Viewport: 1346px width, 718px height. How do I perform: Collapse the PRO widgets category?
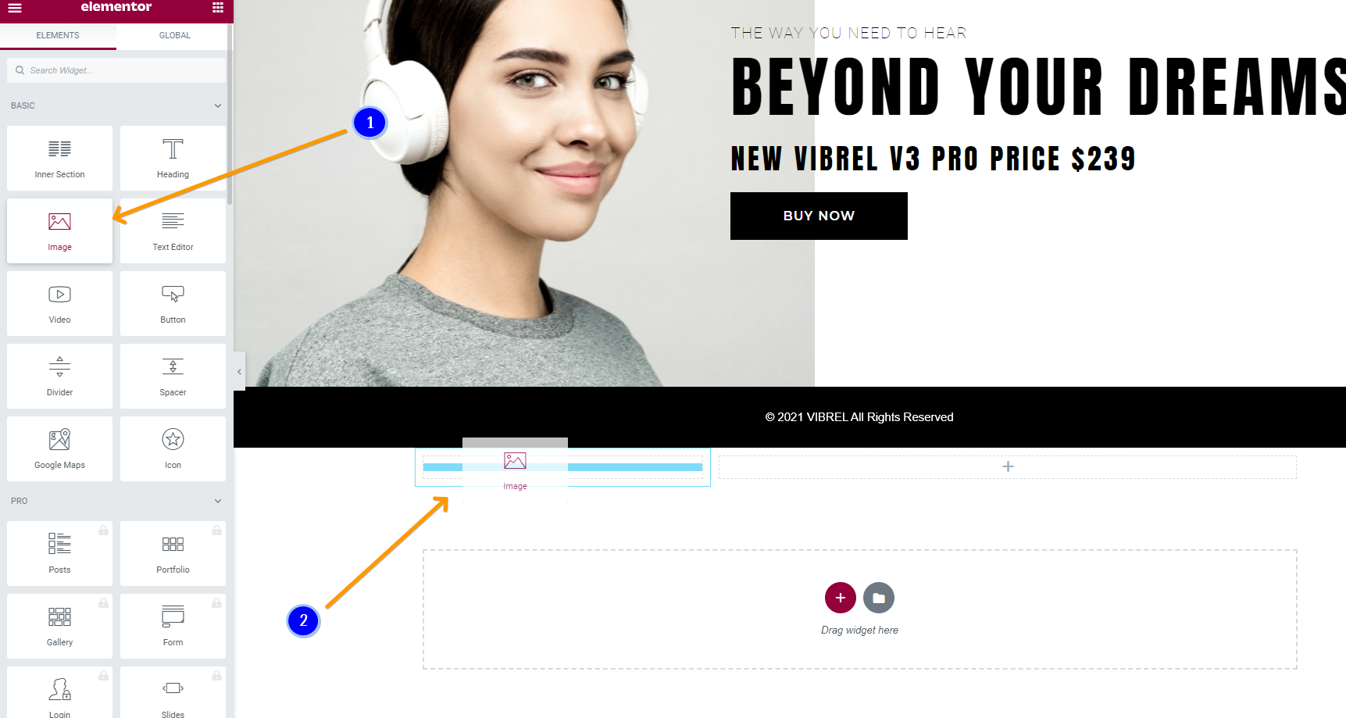[x=218, y=501]
